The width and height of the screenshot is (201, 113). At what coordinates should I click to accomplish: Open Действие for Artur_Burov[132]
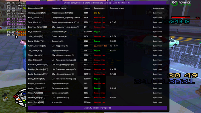click(157, 102)
